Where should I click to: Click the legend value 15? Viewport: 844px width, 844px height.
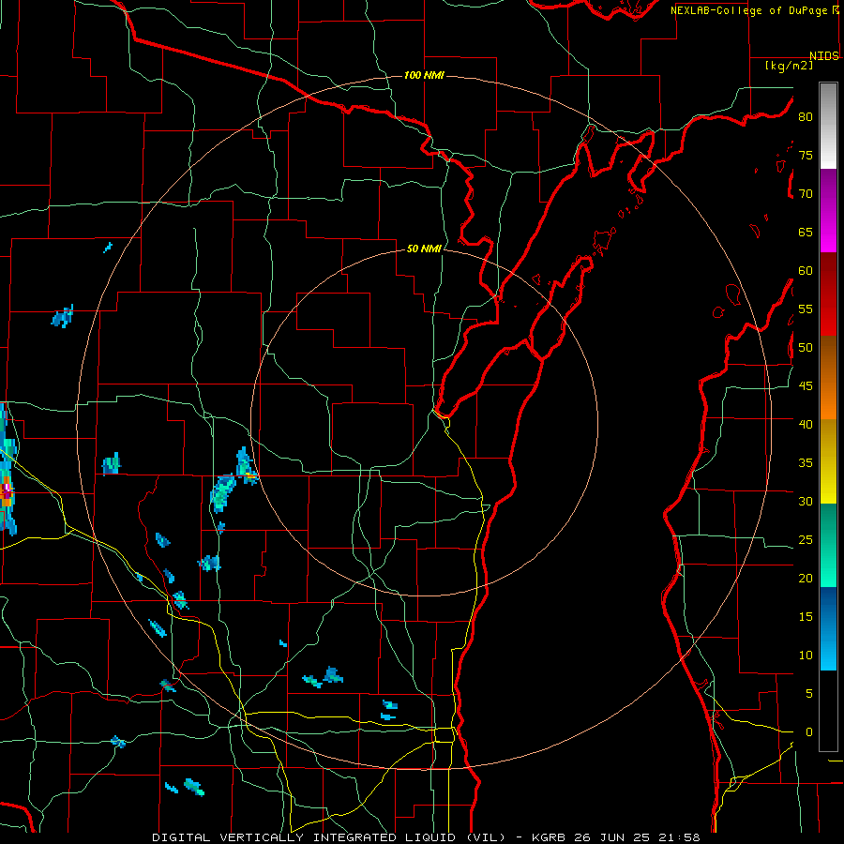click(806, 617)
